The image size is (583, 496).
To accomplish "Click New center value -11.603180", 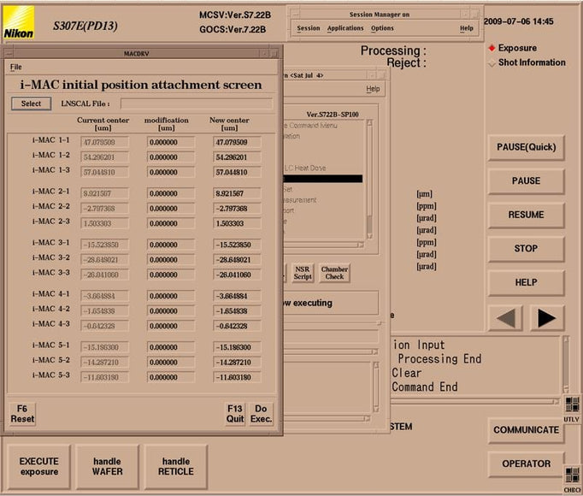I will (237, 378).
